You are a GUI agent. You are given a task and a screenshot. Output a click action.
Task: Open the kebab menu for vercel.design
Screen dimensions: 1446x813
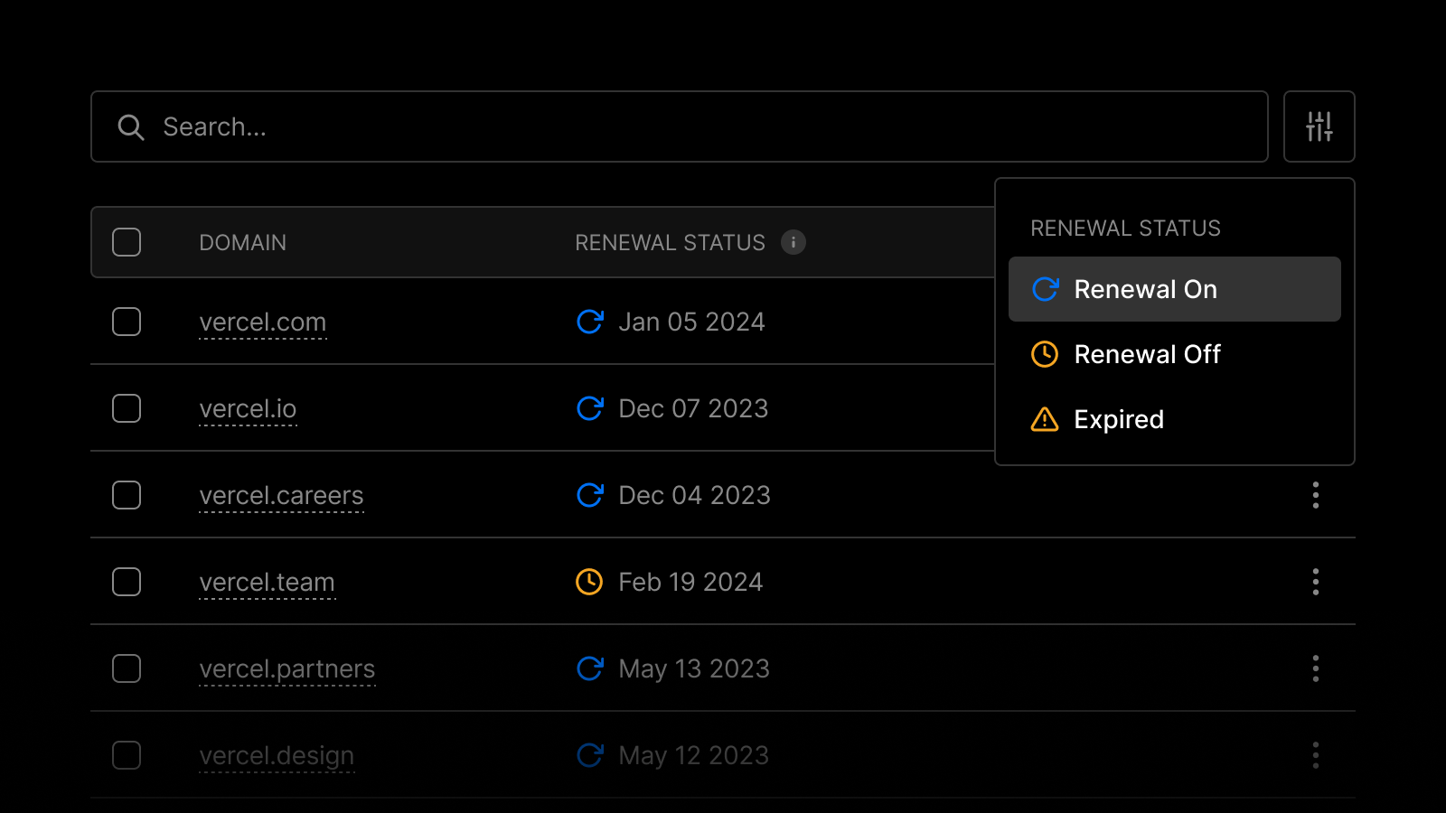click(1316, 755)
